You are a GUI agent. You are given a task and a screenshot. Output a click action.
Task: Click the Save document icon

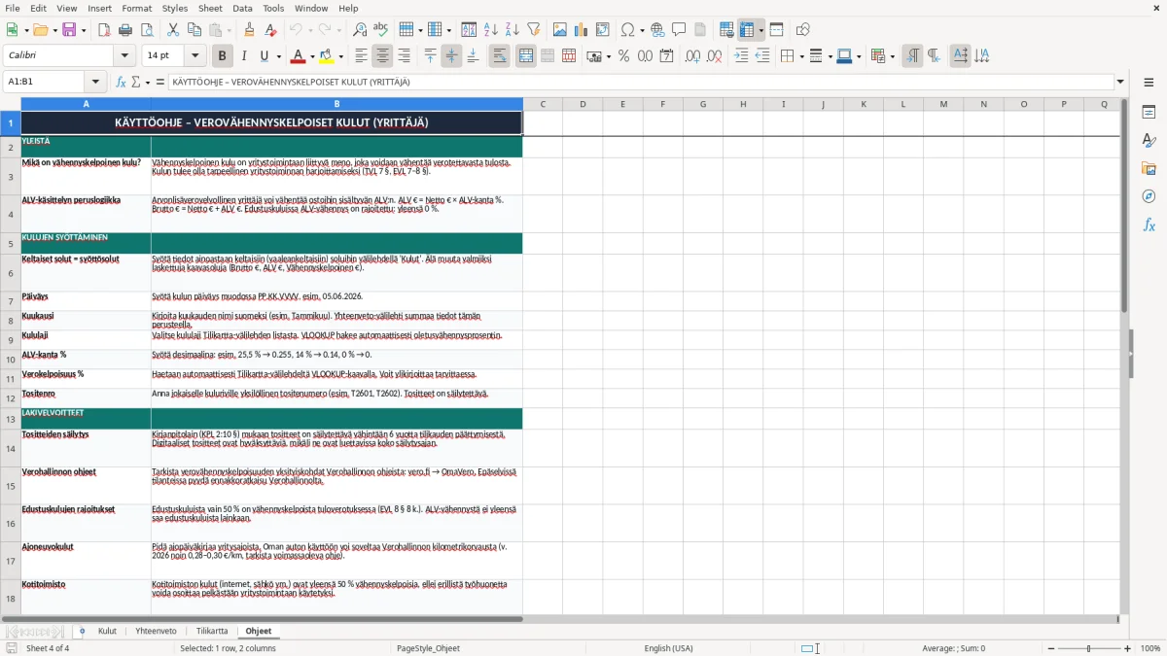(x=69, y=30)
